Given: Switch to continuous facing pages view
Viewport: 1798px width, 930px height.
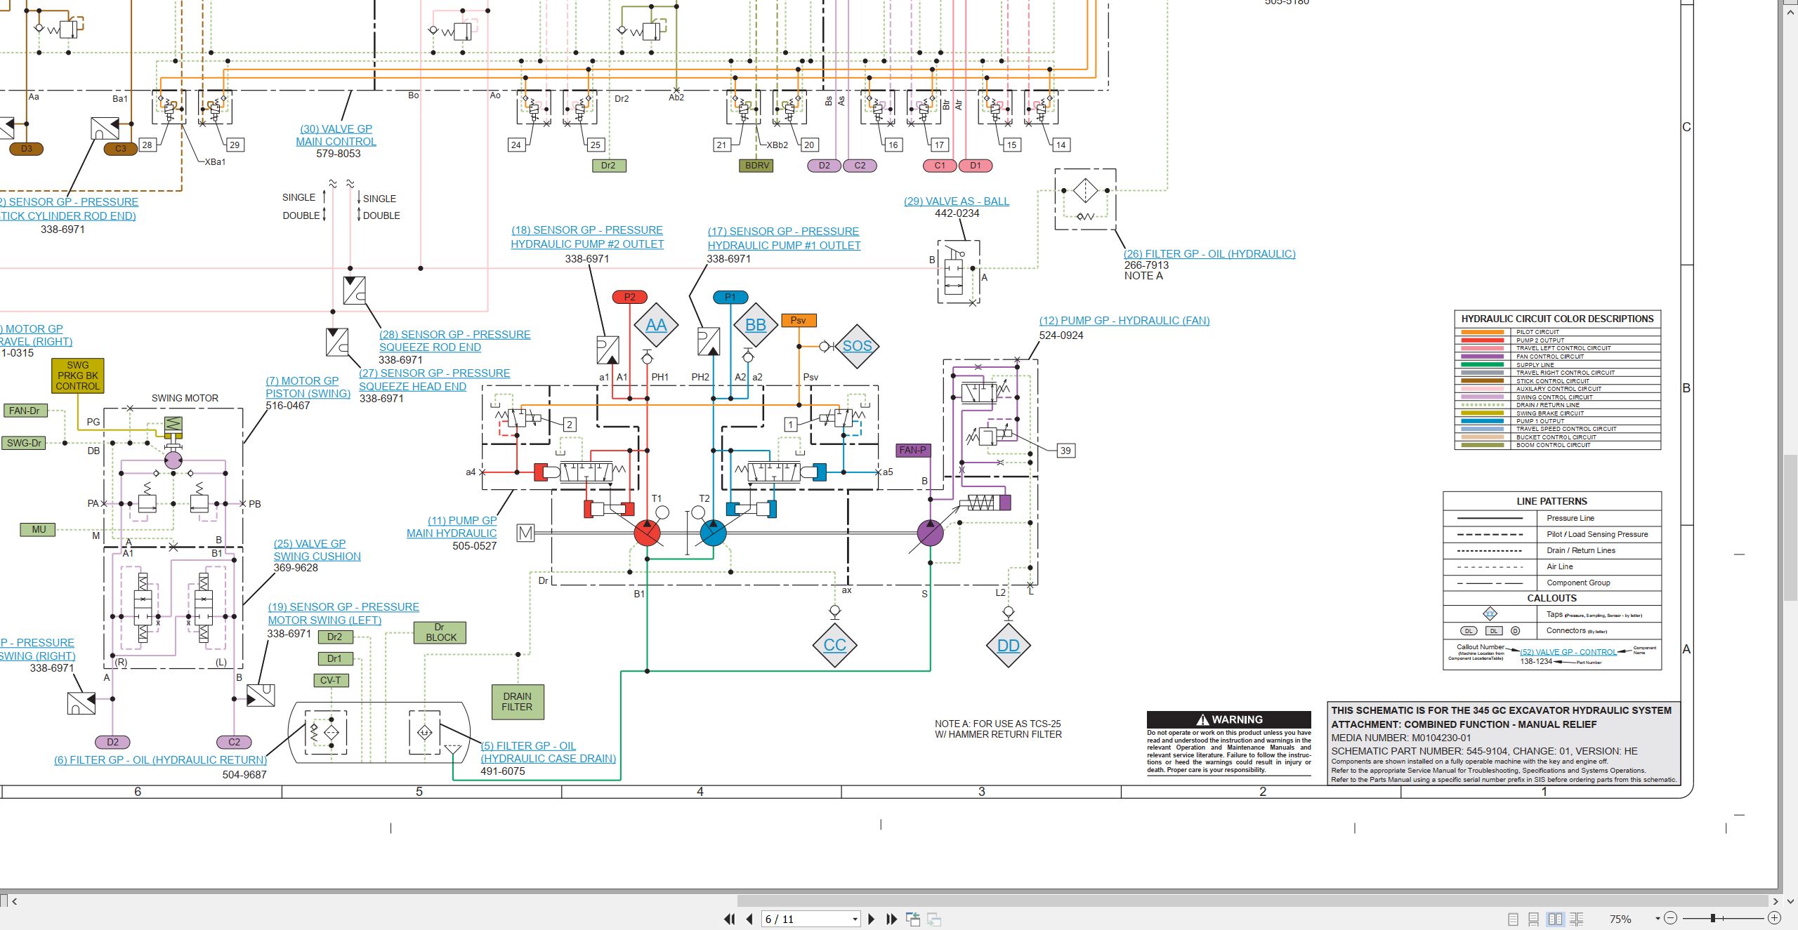Looking at the screenshot, I should 1577,919.
